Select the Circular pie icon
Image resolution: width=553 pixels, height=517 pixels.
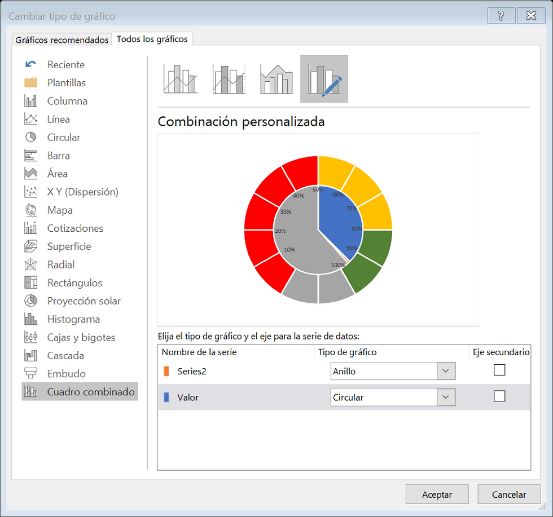tap(30, 137)
